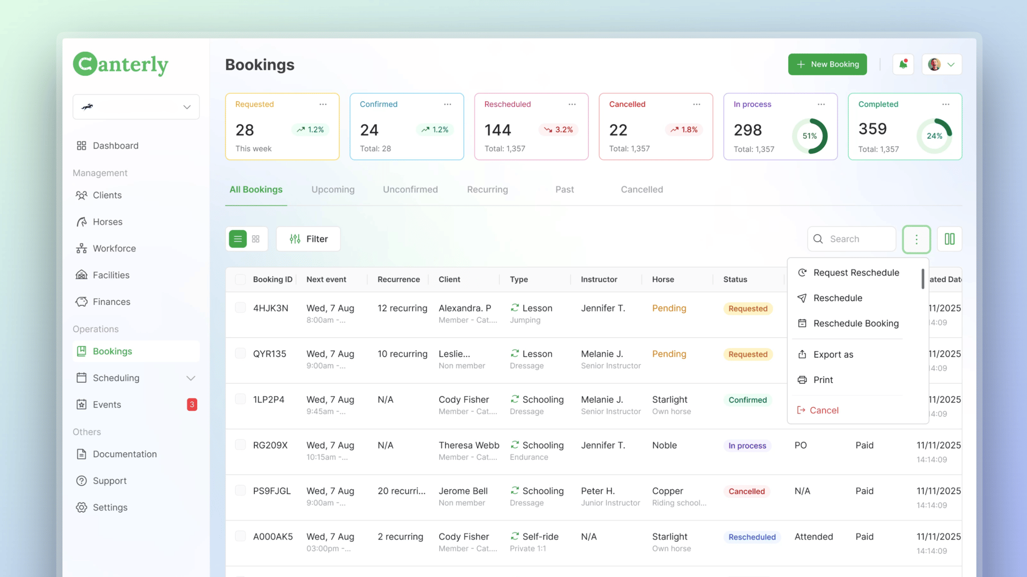This screenshot has height=577, width=1027.
Task: Open In process card options dots
Action: coord(822,104)
